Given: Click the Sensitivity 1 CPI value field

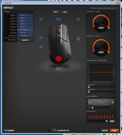Looking at the screenshot, I should (x=101, y=28).
